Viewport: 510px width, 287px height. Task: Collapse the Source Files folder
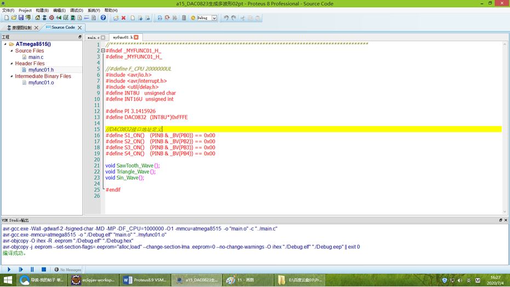(12, 51)
